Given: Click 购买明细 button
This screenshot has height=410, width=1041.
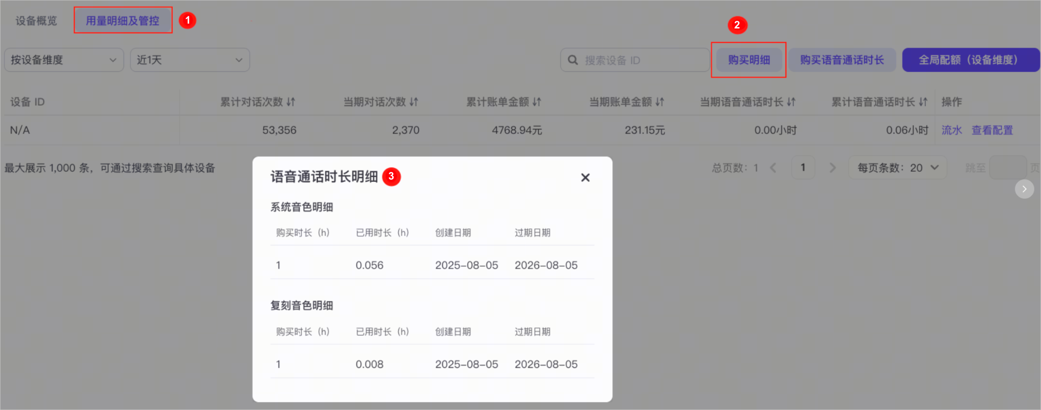Looking at the screenshot, I should click(x=749, y=60).
